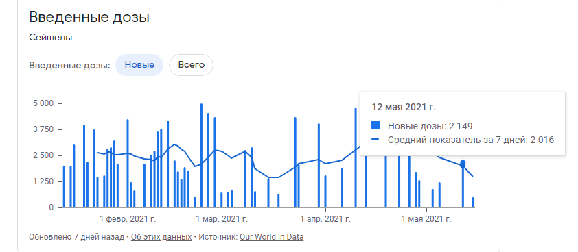The image size is (578, 252).
Task: Click the 'Введенные дозы' heading
Action: pos(89,17)
